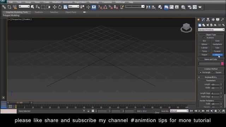Click the Render teapot icon
This screenshot has width=226, height=127.
(x=200, y=7)
